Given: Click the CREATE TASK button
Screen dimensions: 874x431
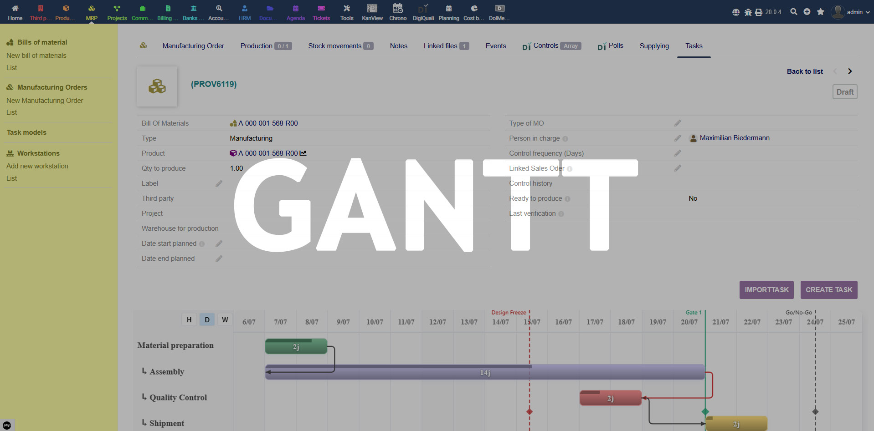Looking at the screenshot, I should 828,290.
